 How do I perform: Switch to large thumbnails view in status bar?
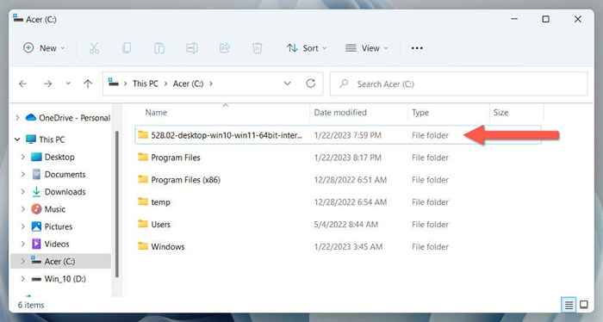[x=584, y=305]
